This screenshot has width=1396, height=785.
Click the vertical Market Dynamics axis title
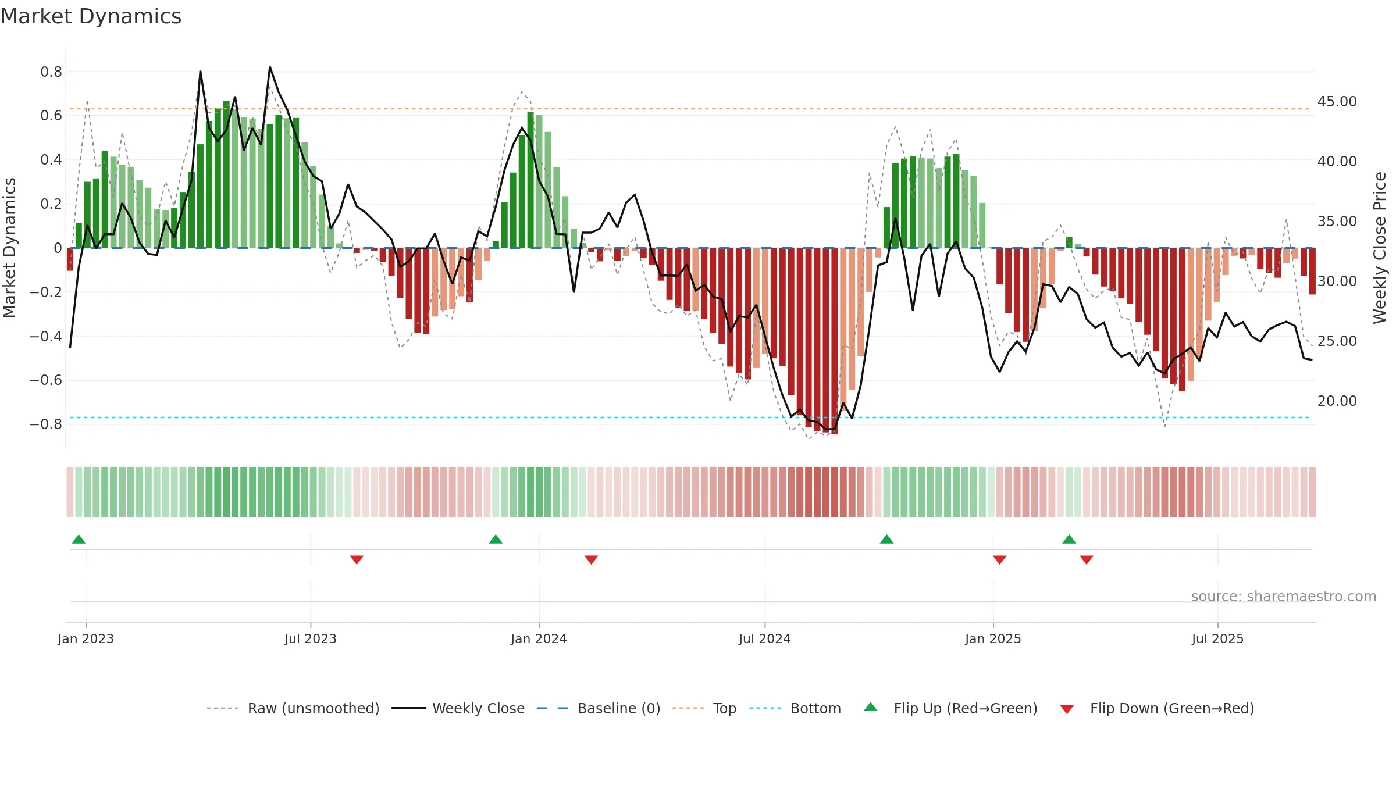click(9, 248)
